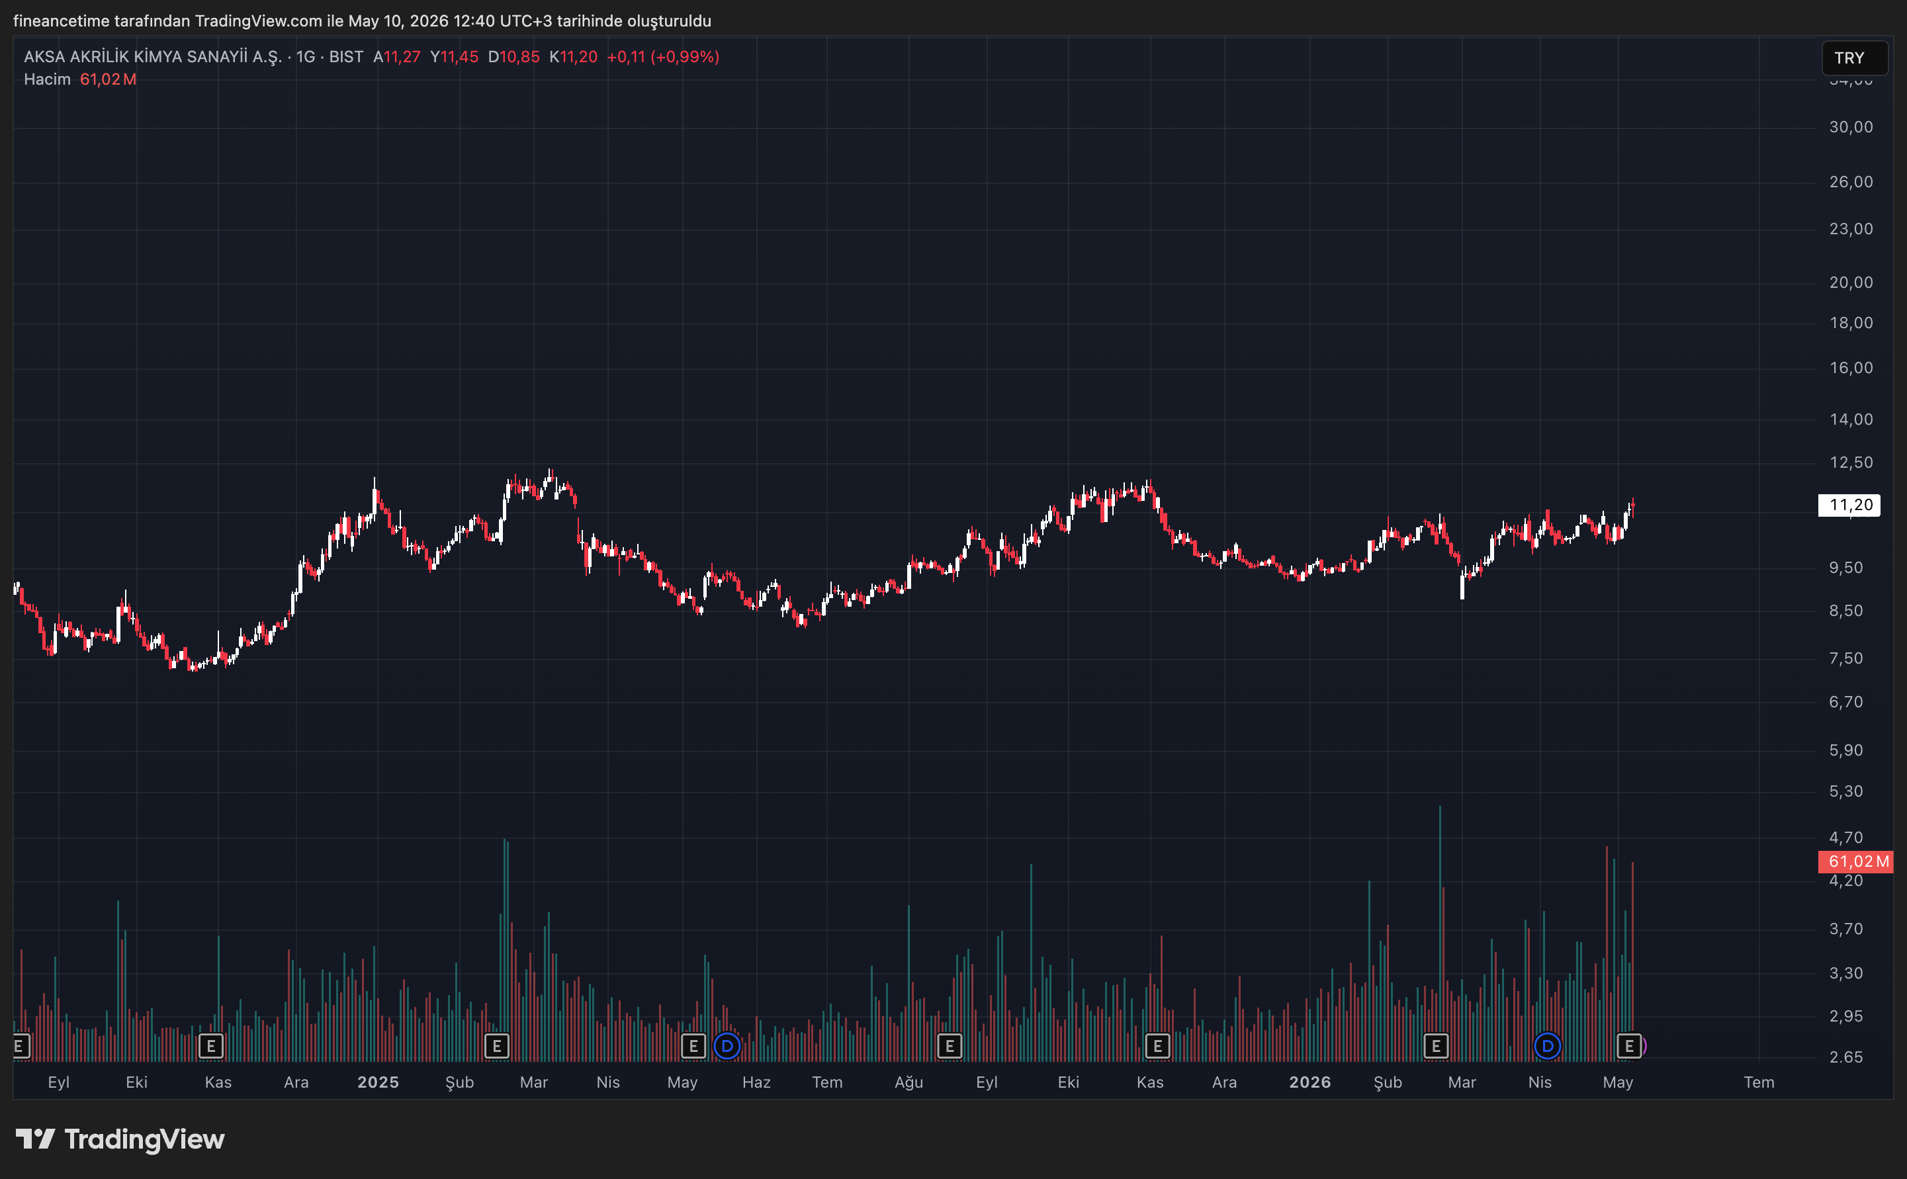Image resolution: width=1907 pixels, height=1179 pixels.
Task: Click the 26,00 price axis label
Action: point(1851,182)
